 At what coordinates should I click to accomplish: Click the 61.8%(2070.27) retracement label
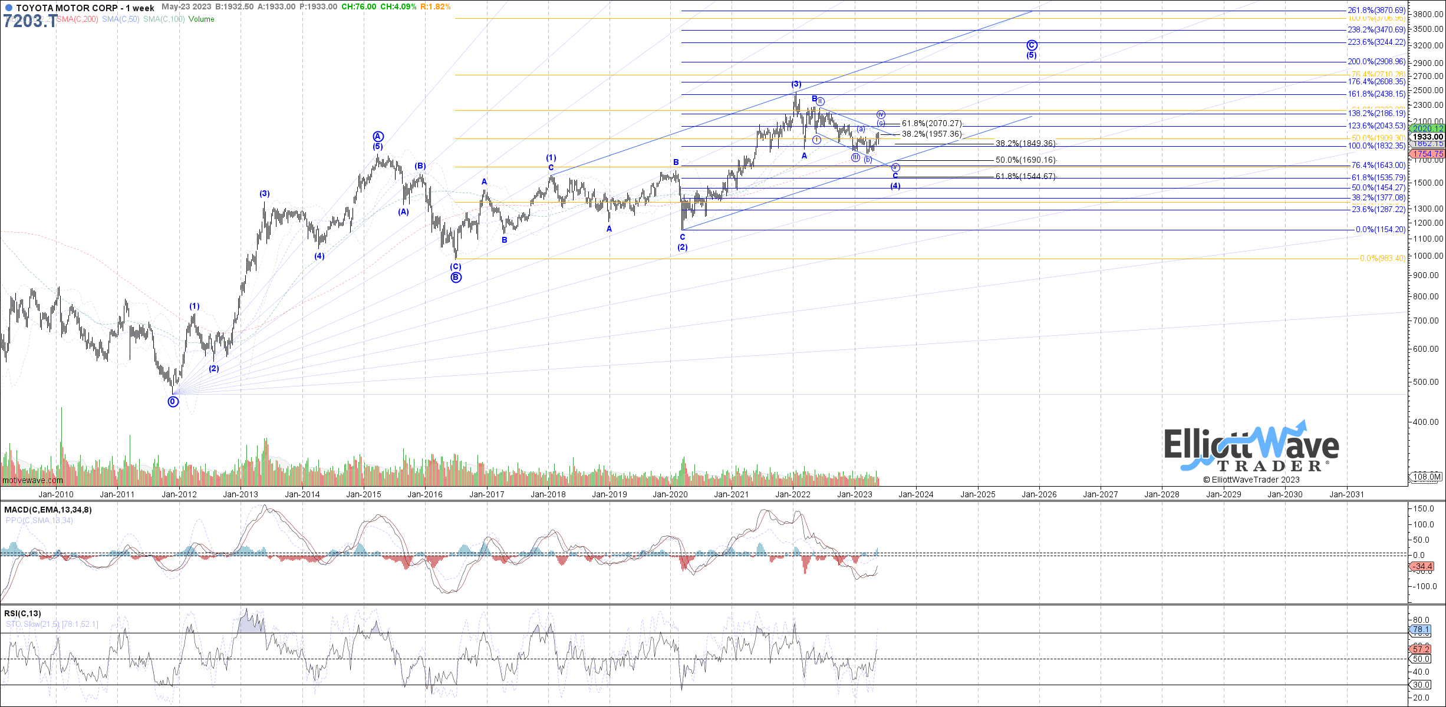[x=932, y=124]
